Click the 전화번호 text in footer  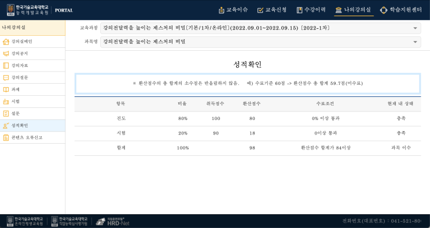(382, 220)
